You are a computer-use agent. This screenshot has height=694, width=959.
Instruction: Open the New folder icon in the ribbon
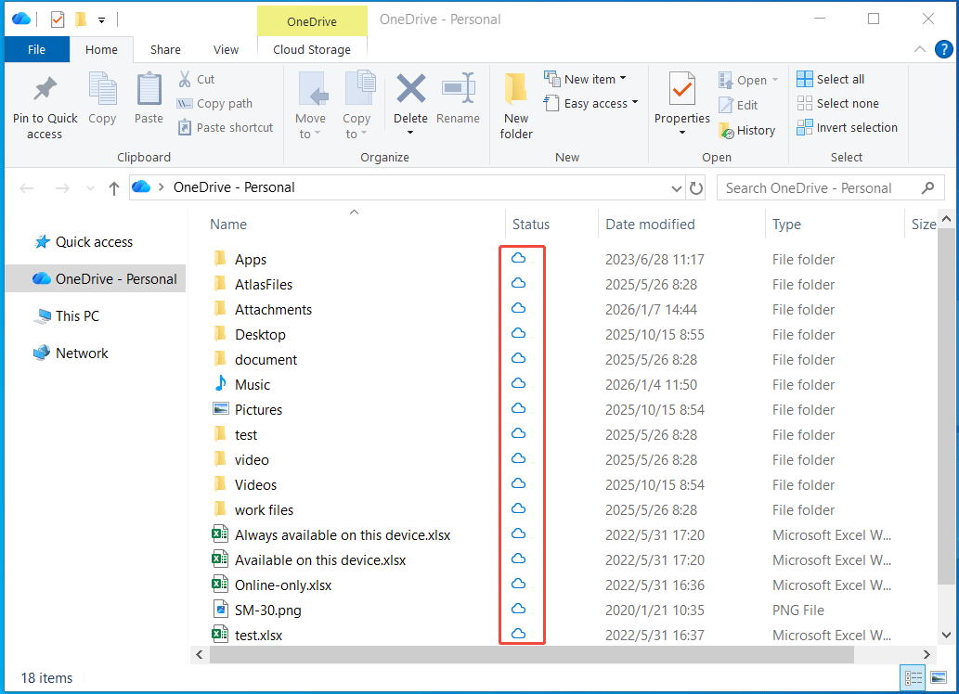coord(515,104)
